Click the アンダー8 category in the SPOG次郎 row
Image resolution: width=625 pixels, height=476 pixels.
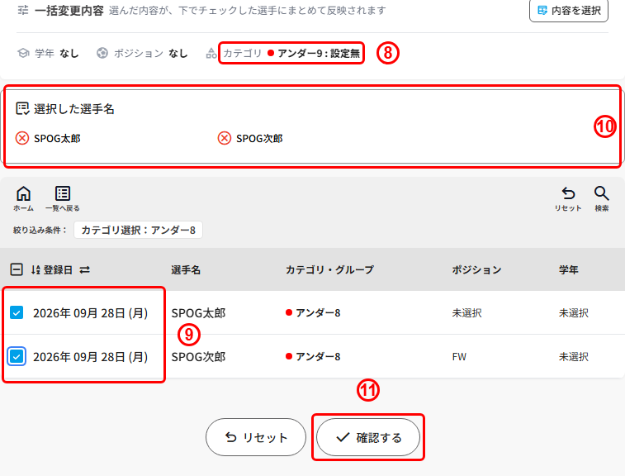tap(318, 357)
